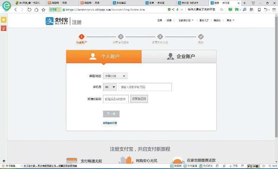
Task: Click the 360 browser logo icon
Action: (6, 6)
